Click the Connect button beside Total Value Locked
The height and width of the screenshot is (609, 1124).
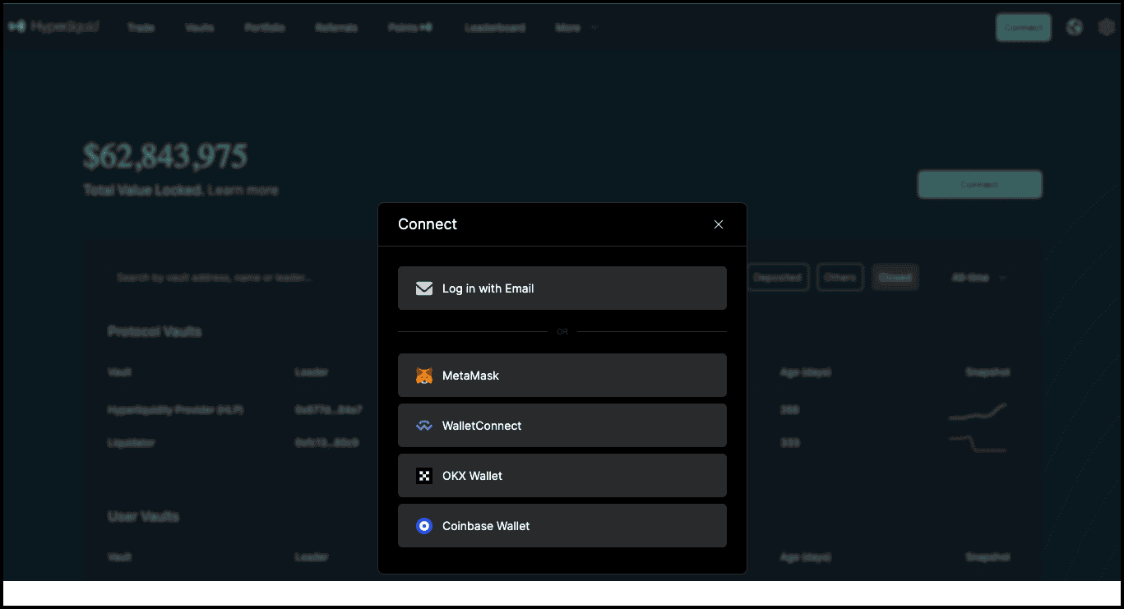click(979, 185)
